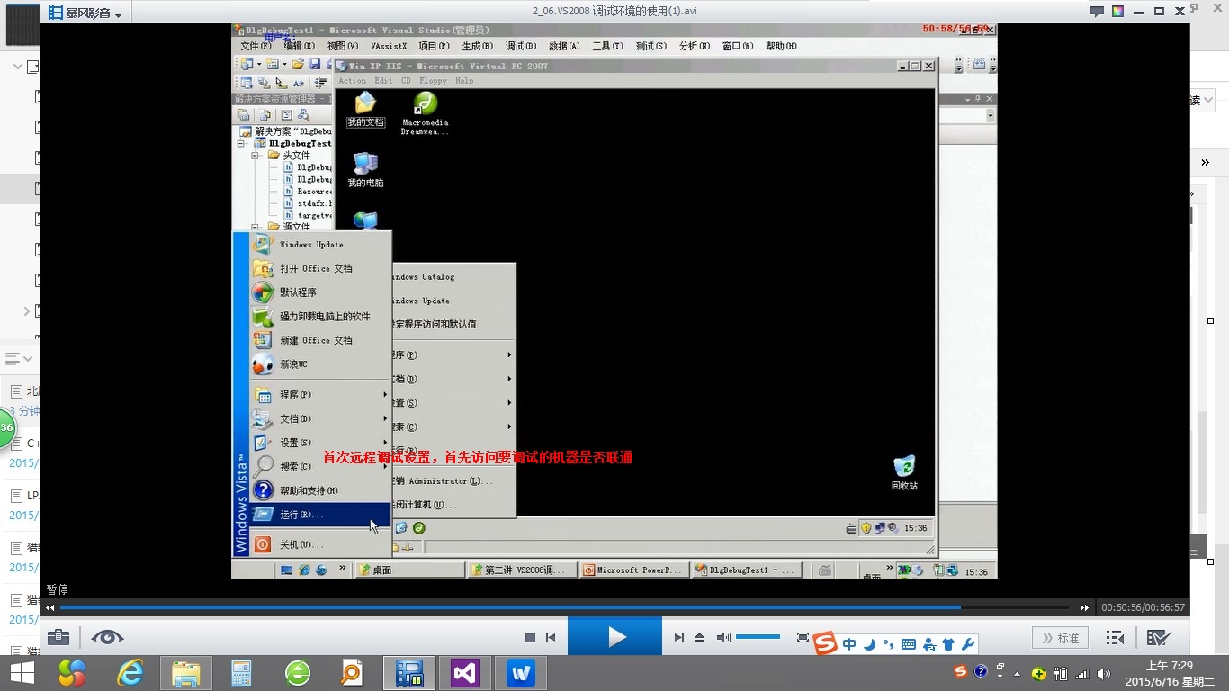The image size is (1229, 691).
Task: Switch to Word on the taskbar
Action: [521, 673]
